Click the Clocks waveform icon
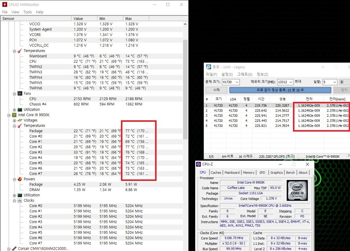Image resolution: width=350 pixels, height=251 pixels. point(20,201)
